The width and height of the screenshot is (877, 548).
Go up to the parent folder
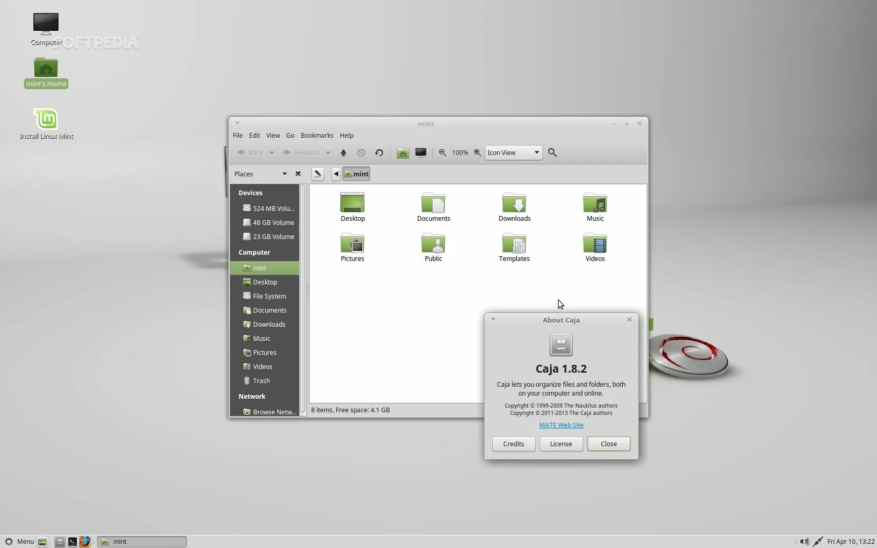click(x=343, y=153)
